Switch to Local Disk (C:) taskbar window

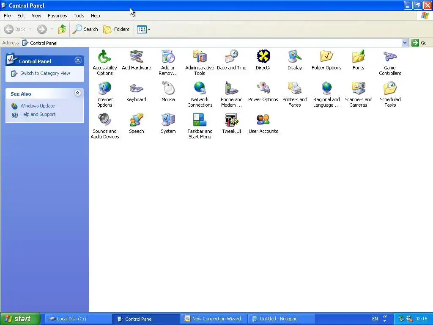click(78, 319)
